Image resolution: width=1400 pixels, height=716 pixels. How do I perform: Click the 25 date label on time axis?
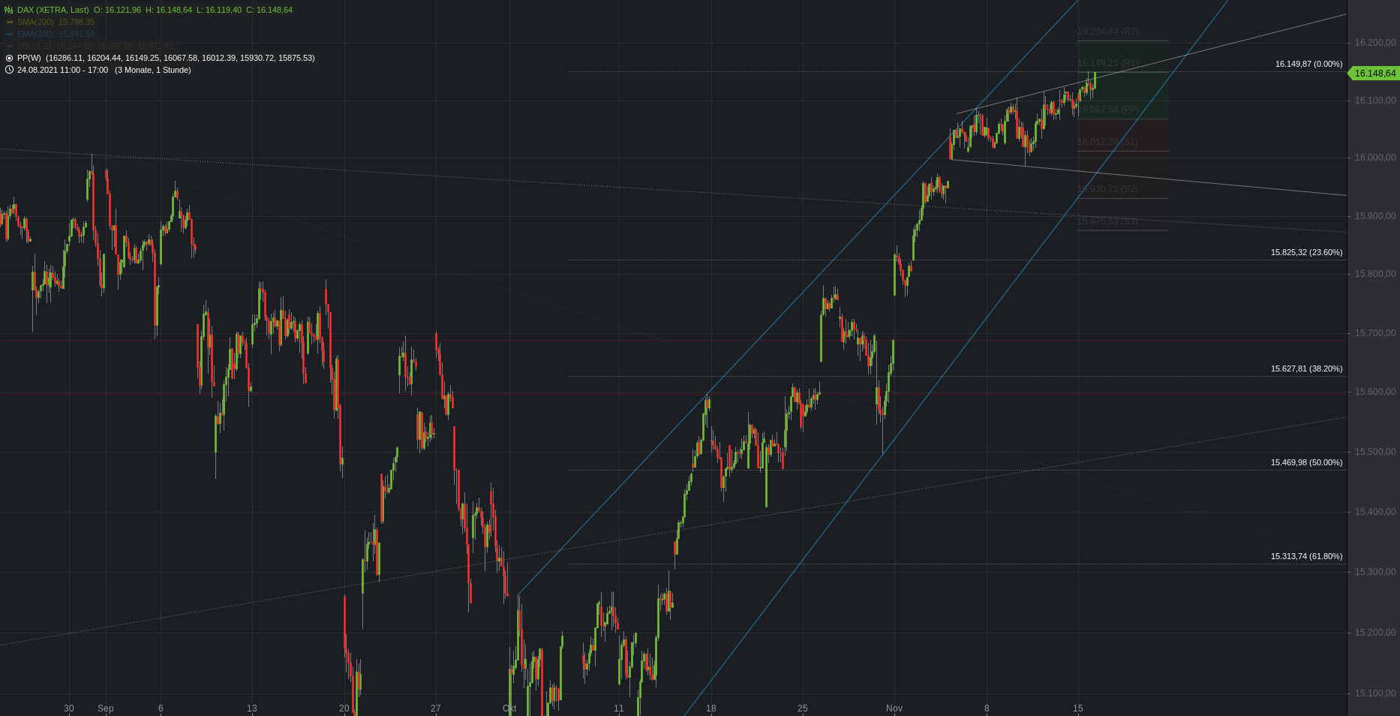[803, 708]
